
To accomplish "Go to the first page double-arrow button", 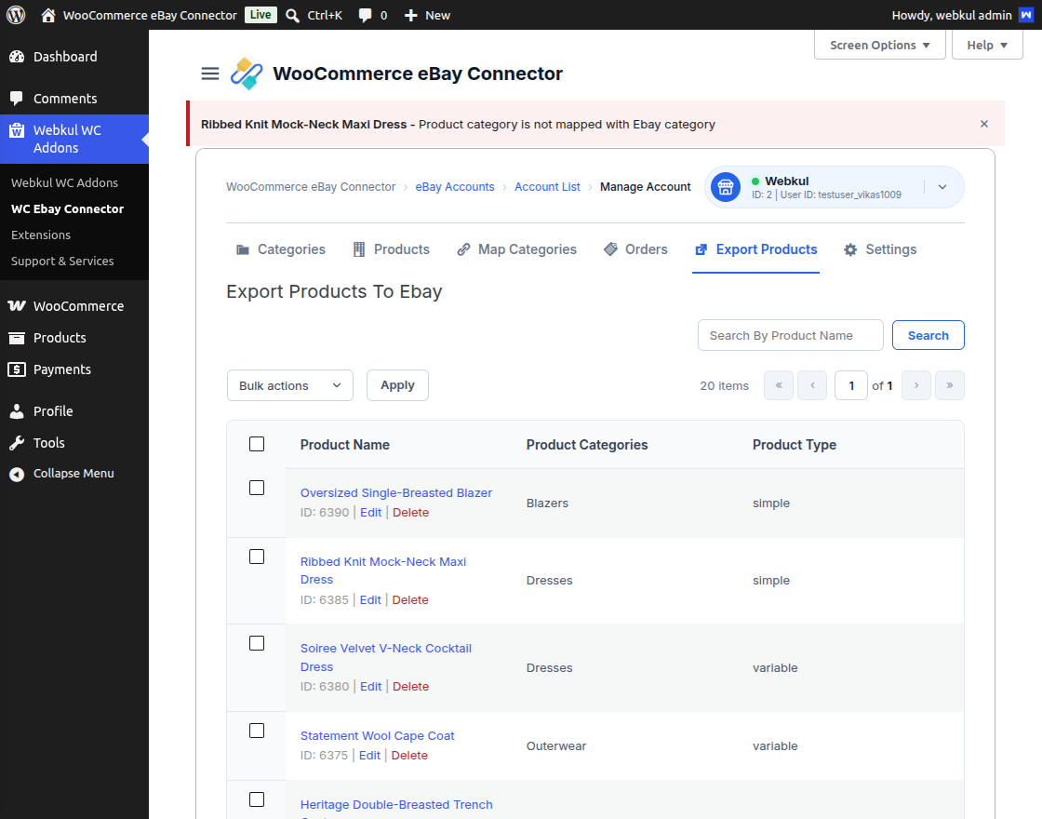I will 779,385.
